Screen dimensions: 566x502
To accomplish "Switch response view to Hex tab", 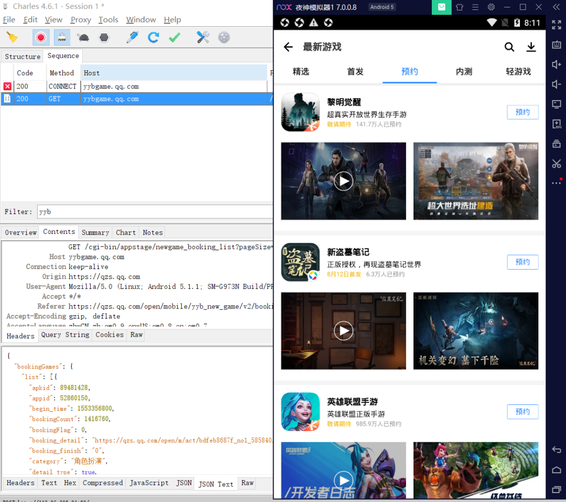I will pos(70,483).
